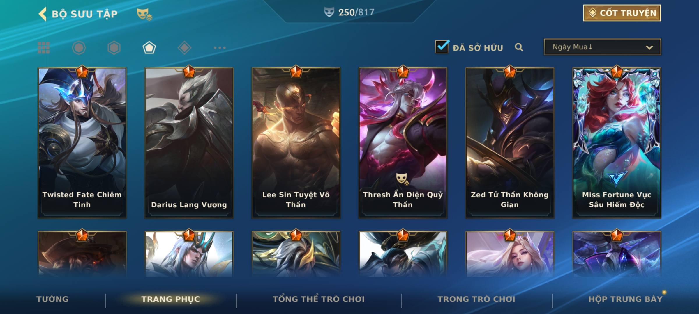The image size is (699, 314).
Task: Open Darius Lang Vương skin card
Action: 189,143
